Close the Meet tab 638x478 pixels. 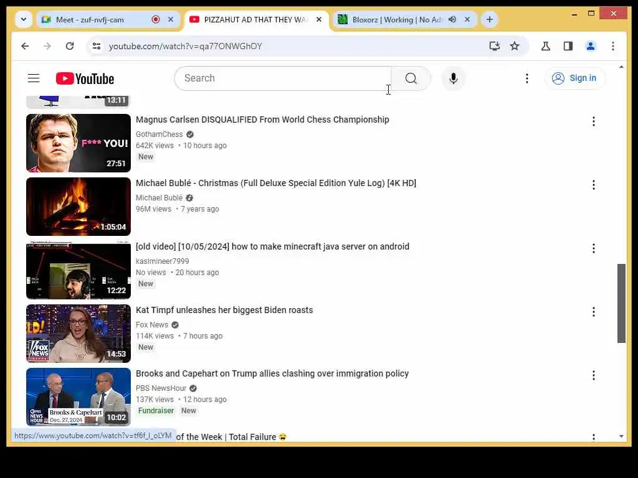click(x=171, y=19)
